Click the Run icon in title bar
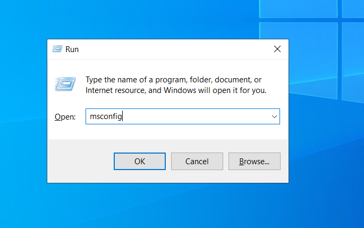Image resolution: width=364 pixels, height=228 pixels. 57,49
